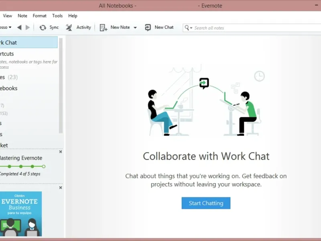Viewport: 321px width, 241px height.
Task: Close the Evernote Business ad
Action: 61,188
